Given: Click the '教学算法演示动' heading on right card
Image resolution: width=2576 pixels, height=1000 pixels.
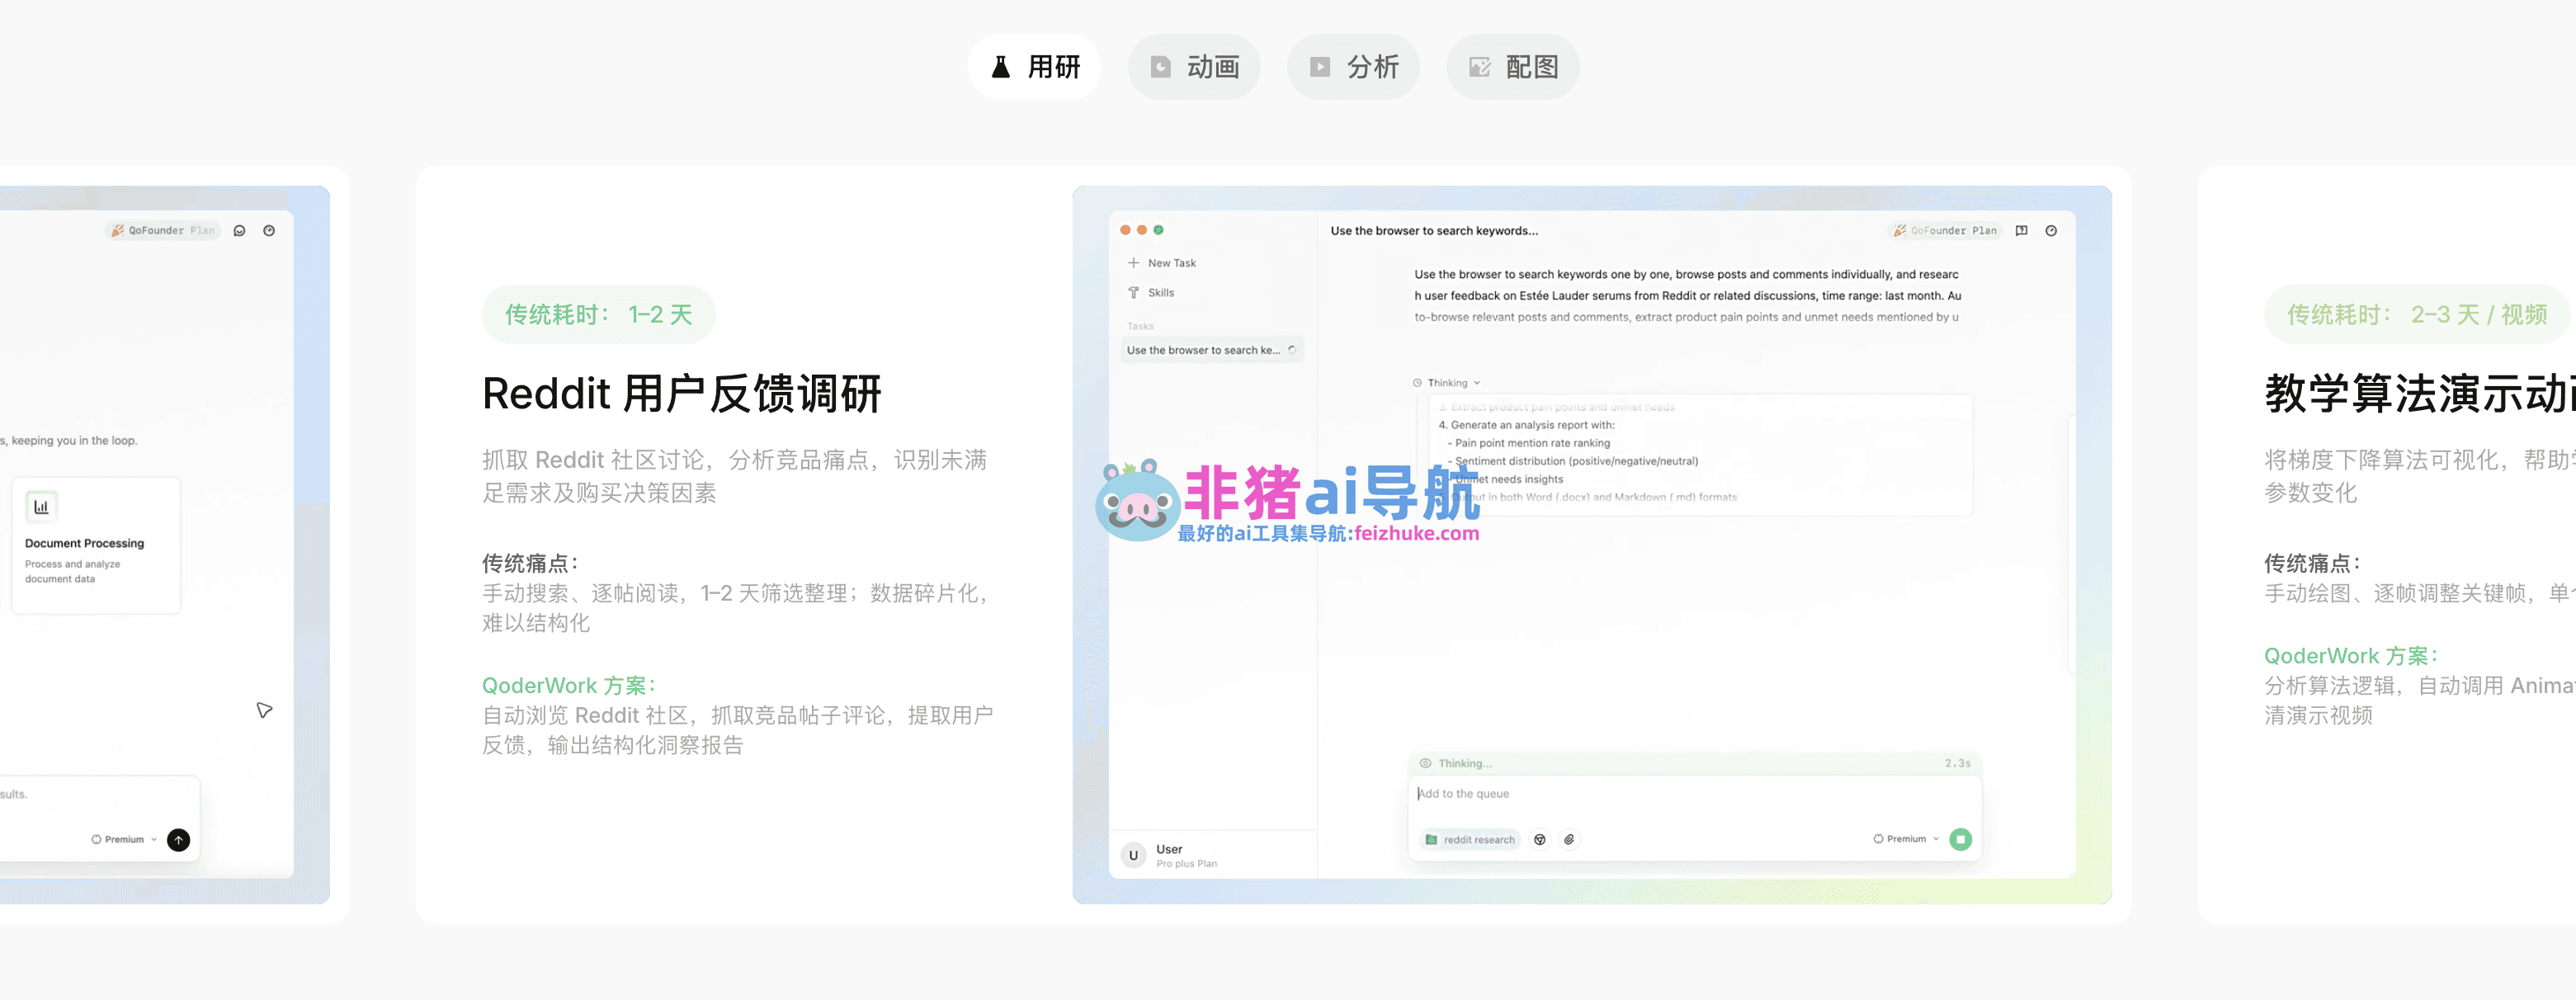Looking at the screenshot, I should 2420,394.
